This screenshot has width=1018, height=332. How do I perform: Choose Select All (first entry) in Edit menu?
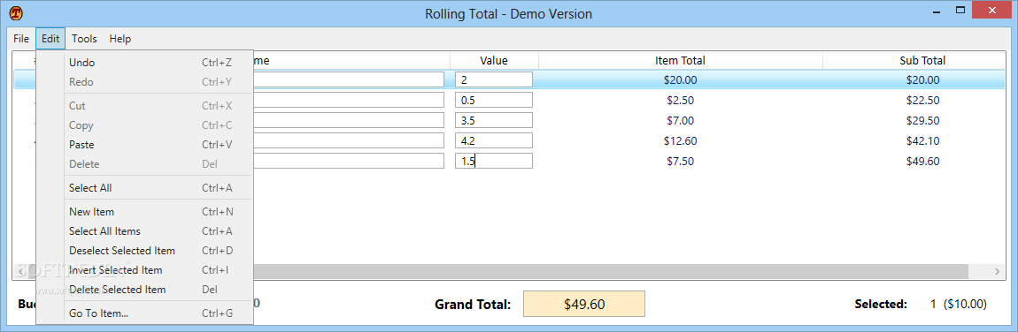pos(145,188)
